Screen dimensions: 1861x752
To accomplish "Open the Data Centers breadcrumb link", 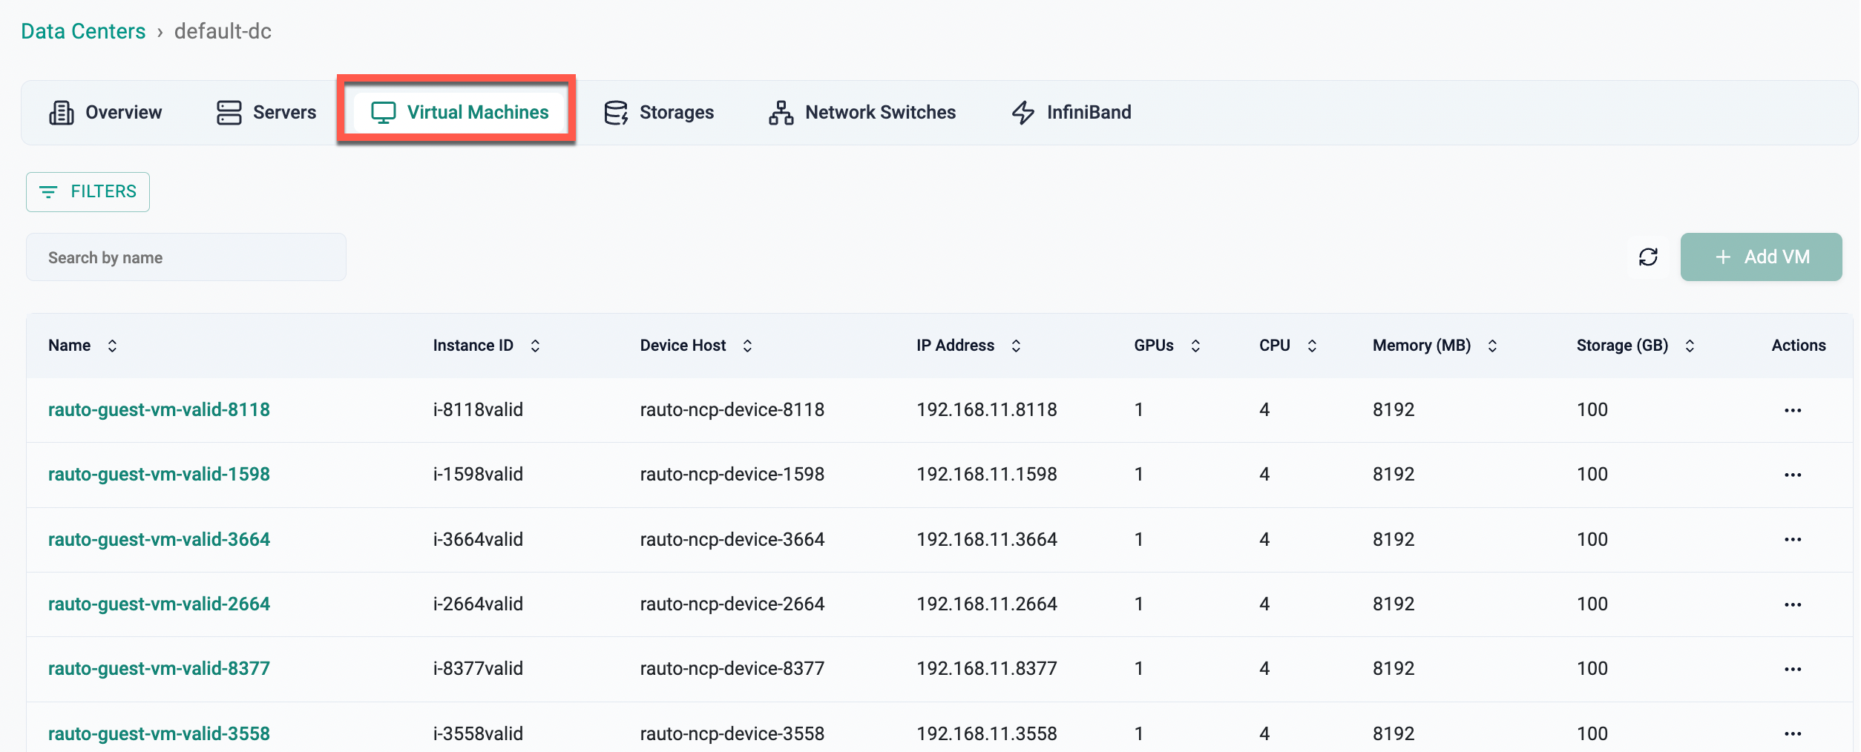I will 83,30.
